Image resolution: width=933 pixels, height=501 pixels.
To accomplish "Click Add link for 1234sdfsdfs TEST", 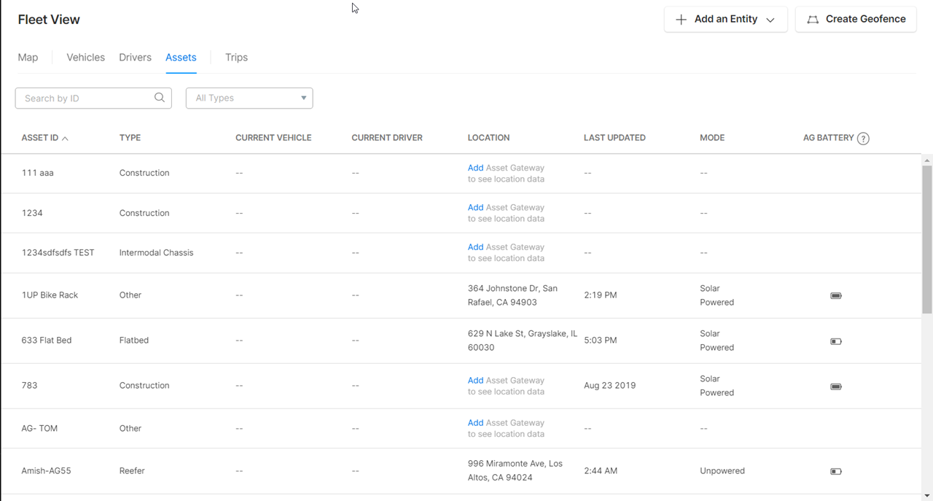I will tap(475, 246).
